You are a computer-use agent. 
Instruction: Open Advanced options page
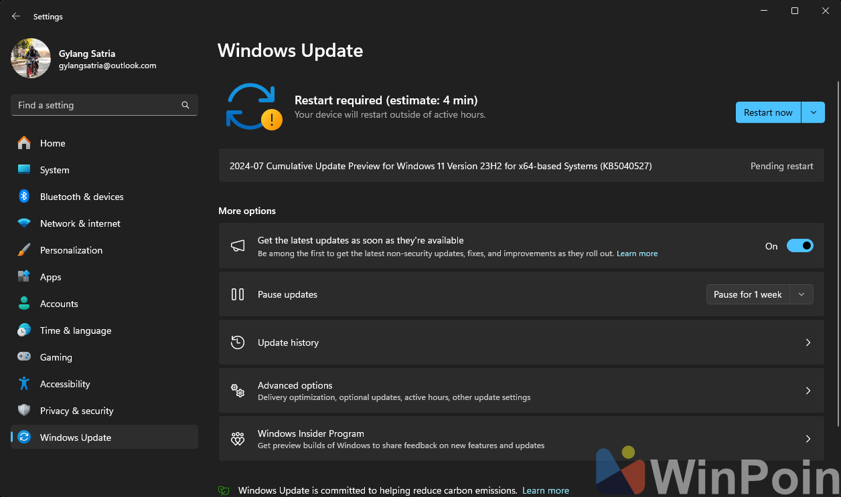521,391
